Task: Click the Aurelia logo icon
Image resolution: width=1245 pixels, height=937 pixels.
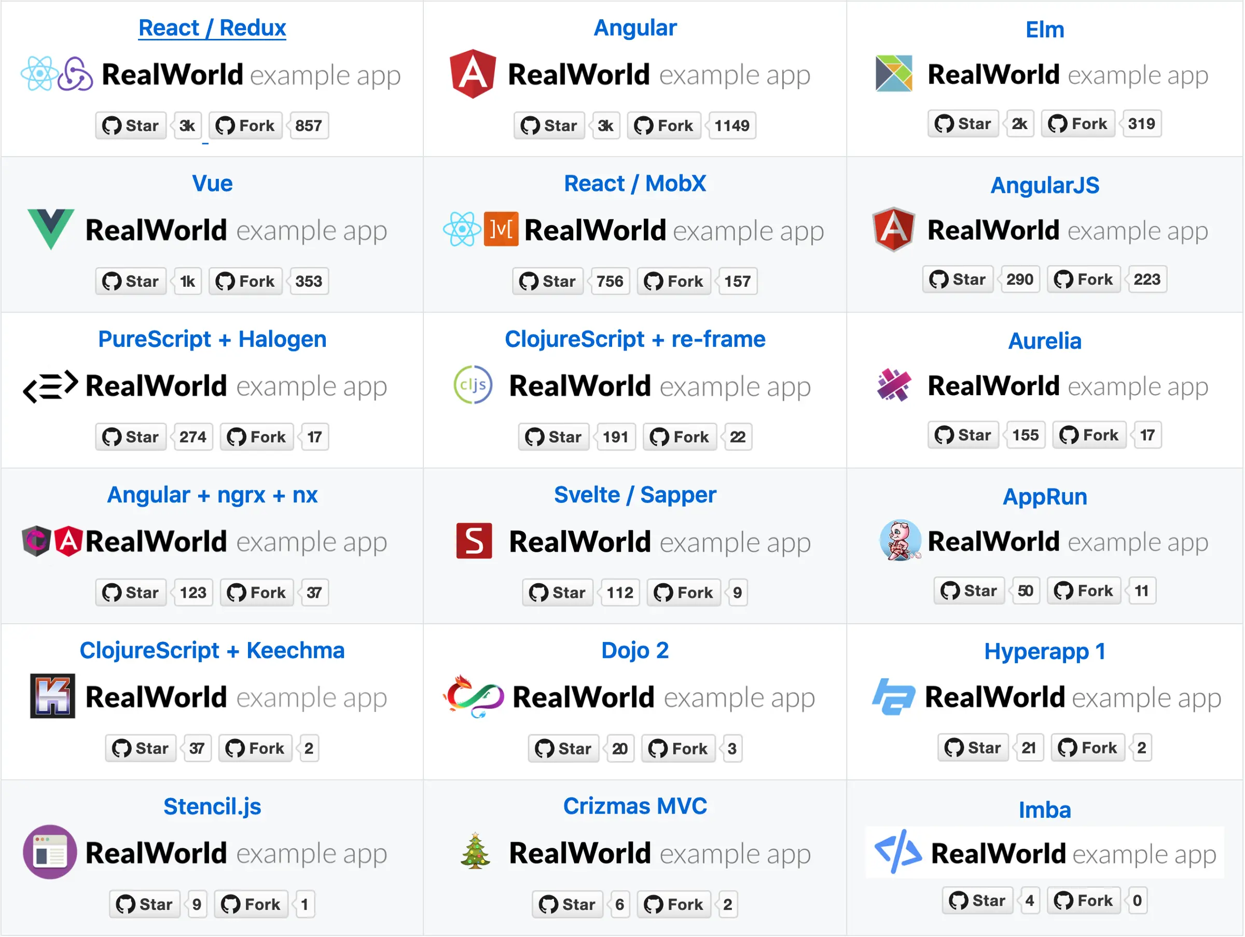Action: pyautogui.click(x=894, y=385)
